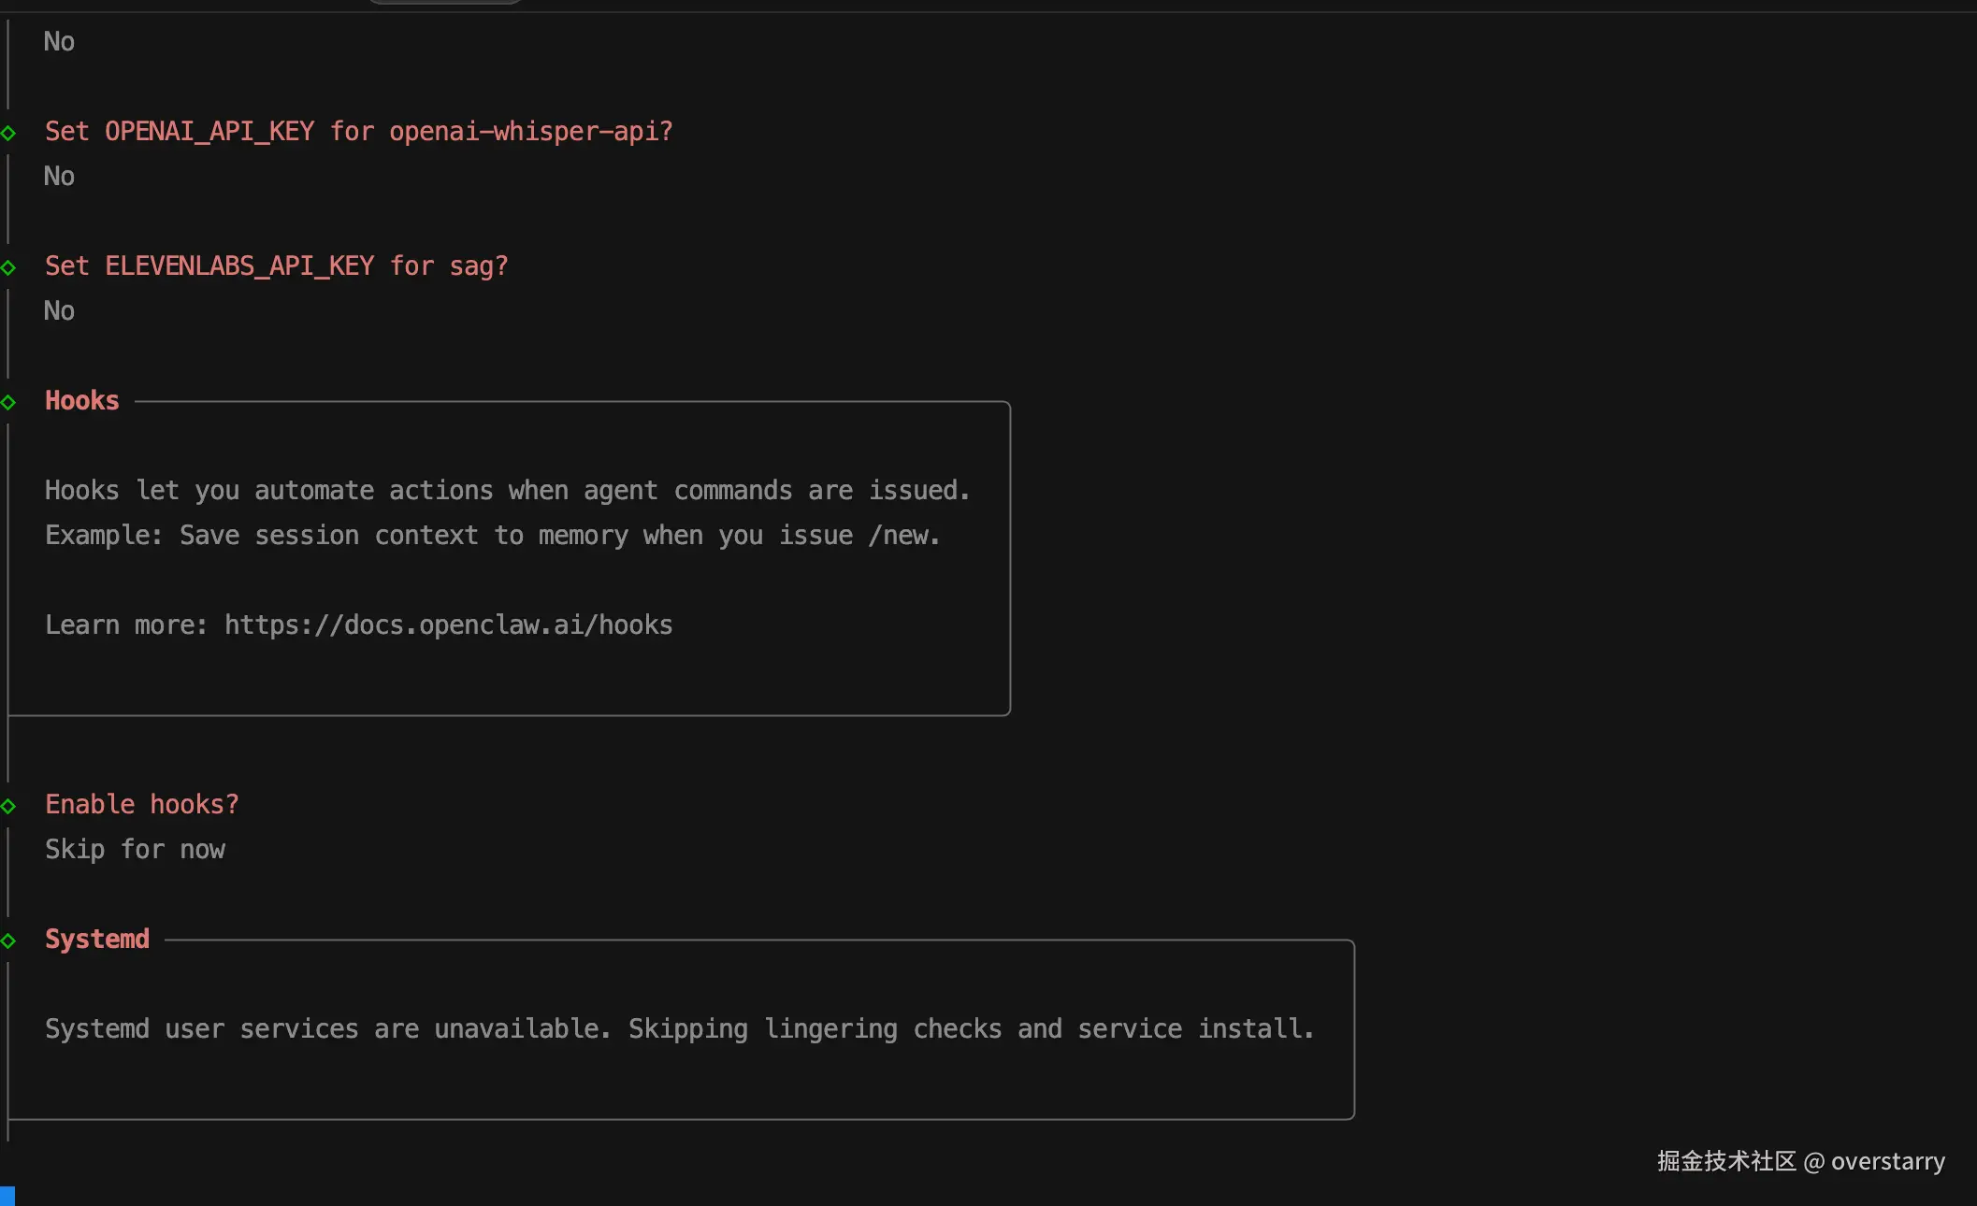Screen dimensions: 1977x1206
Task: Click the Systemd section heading
Action: tap(97, 939)
